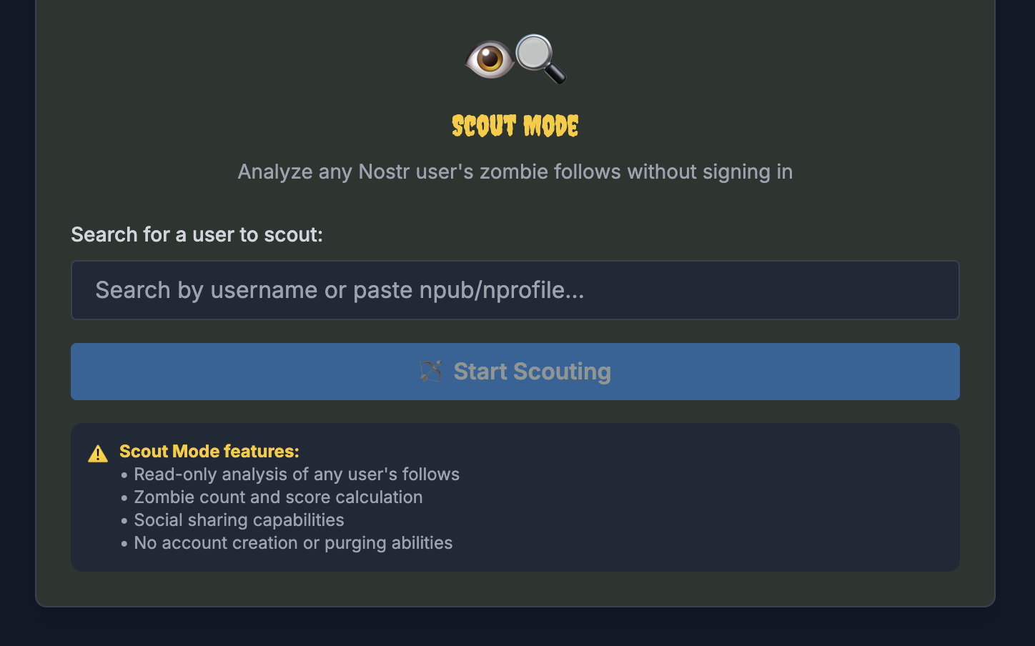Focus the username or npub search field
This screenshot has width=1035, height=646.
(515, 290)
